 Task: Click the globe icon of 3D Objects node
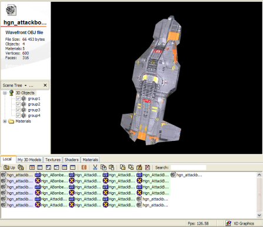(11, 93)
